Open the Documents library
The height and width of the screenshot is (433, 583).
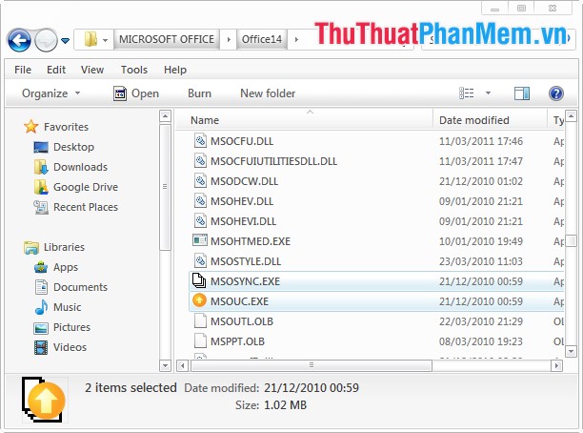[80, 287]
